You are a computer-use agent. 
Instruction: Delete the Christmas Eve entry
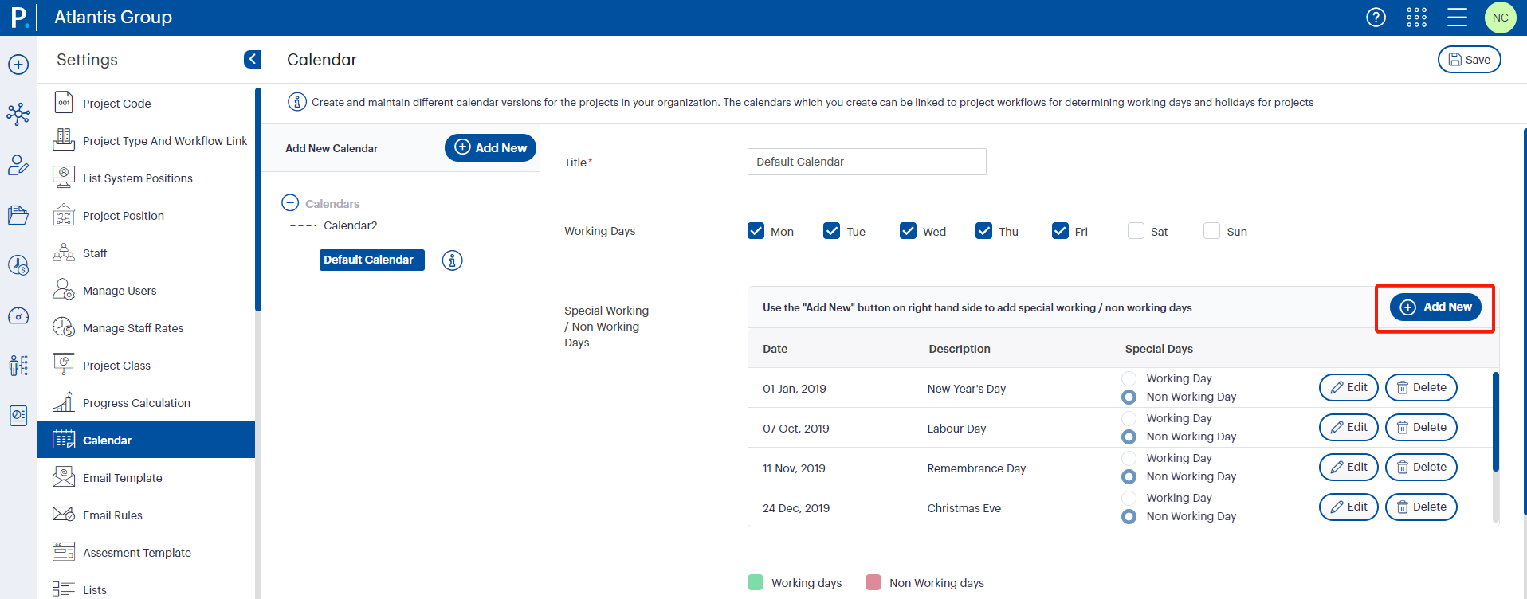tap(1421, 507)
